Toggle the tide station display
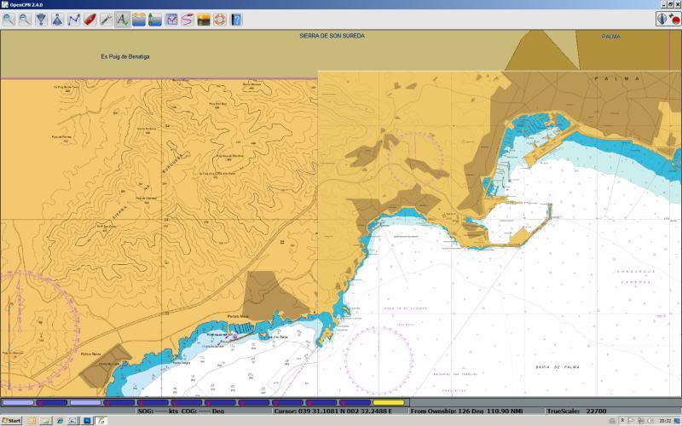Image resolution: width=682 pixels, height=426 pixels. (x=139, y=19)
